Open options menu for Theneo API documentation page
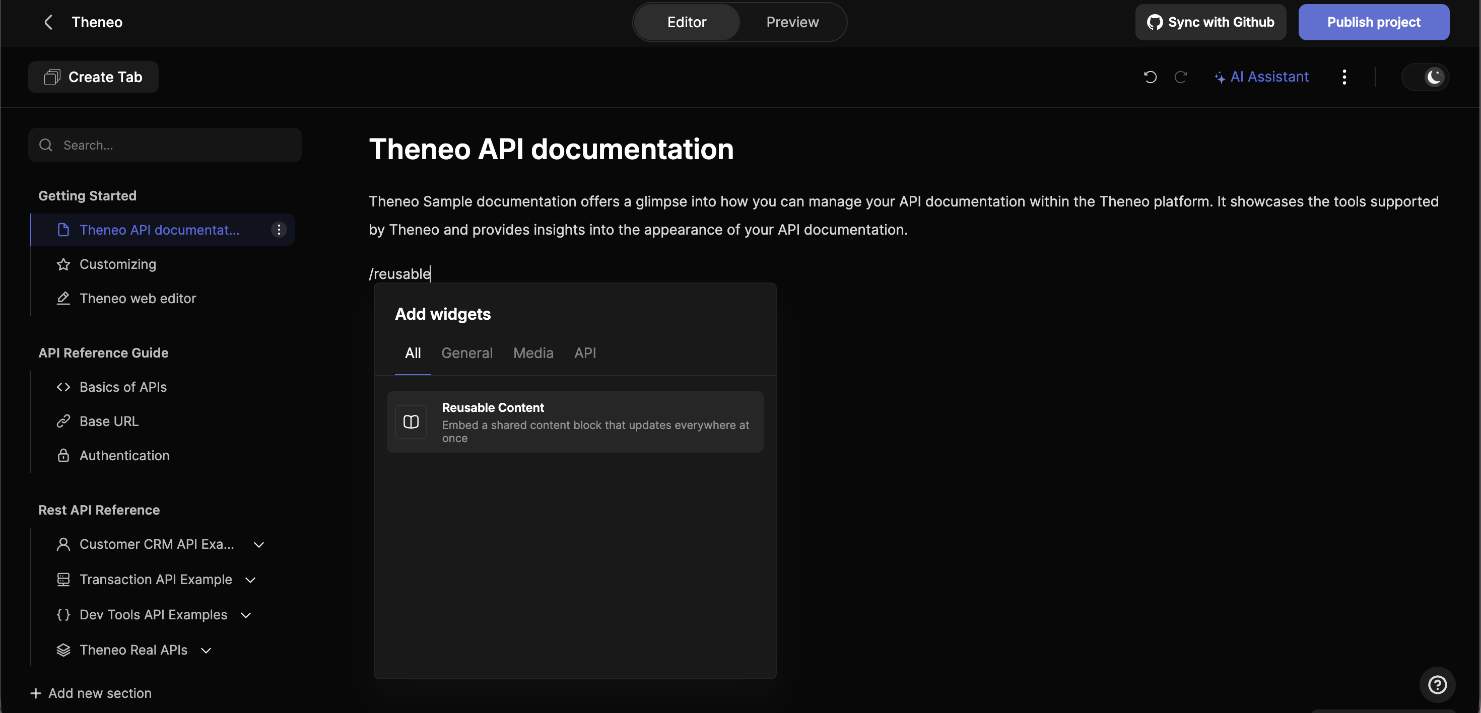This screenshot has width=1481, height=713. [x=279, y=230]
